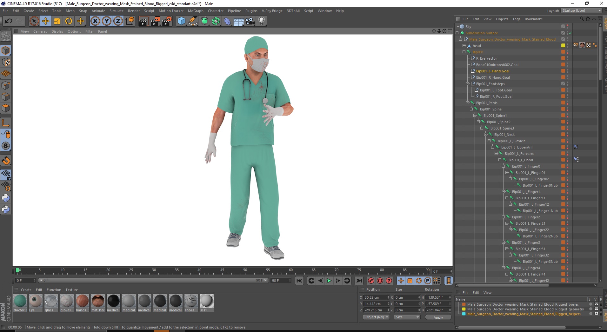The image size is (607, 332).
Task: Click the Subdivision Surface generator icon
Action: pos(204,21)
